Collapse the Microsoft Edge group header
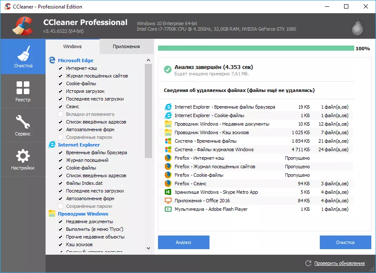Viewport: 376px width, 273px height. click(x=75, y=60)
